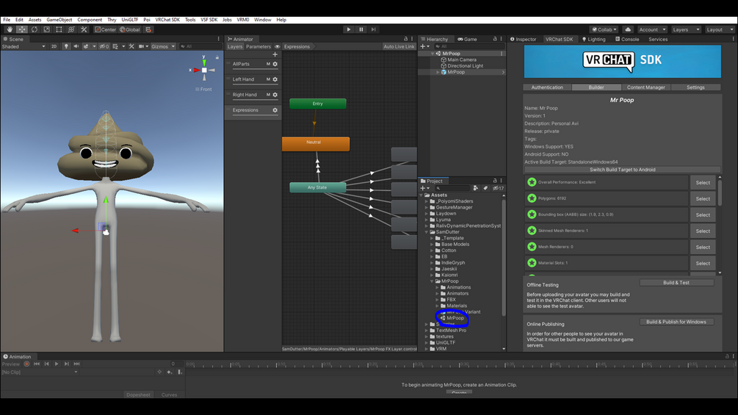The height and width of the screenshot is (415, 738).
Task: Expand MrPoop prefab in the Hierarchy
Action: pos(438,72)
